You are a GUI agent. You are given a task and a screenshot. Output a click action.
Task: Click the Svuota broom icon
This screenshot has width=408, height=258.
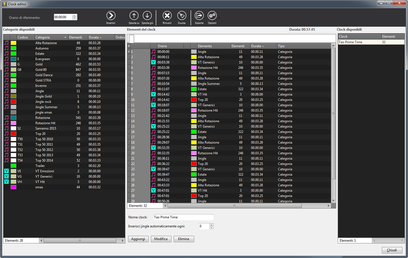tap(182, 16)
